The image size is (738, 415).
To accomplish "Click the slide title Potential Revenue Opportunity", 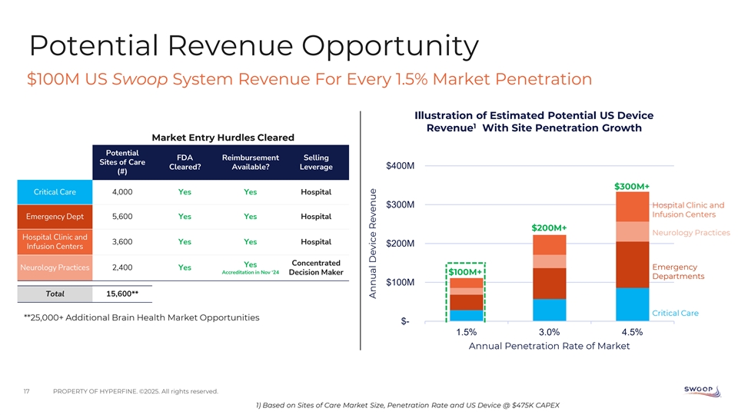I will pos(253,47).
